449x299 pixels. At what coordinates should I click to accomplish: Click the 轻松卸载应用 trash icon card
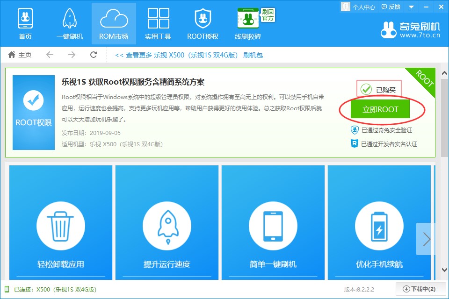point(61,222)
